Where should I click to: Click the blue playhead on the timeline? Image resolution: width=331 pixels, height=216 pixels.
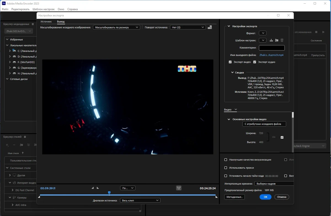(109, 193)
